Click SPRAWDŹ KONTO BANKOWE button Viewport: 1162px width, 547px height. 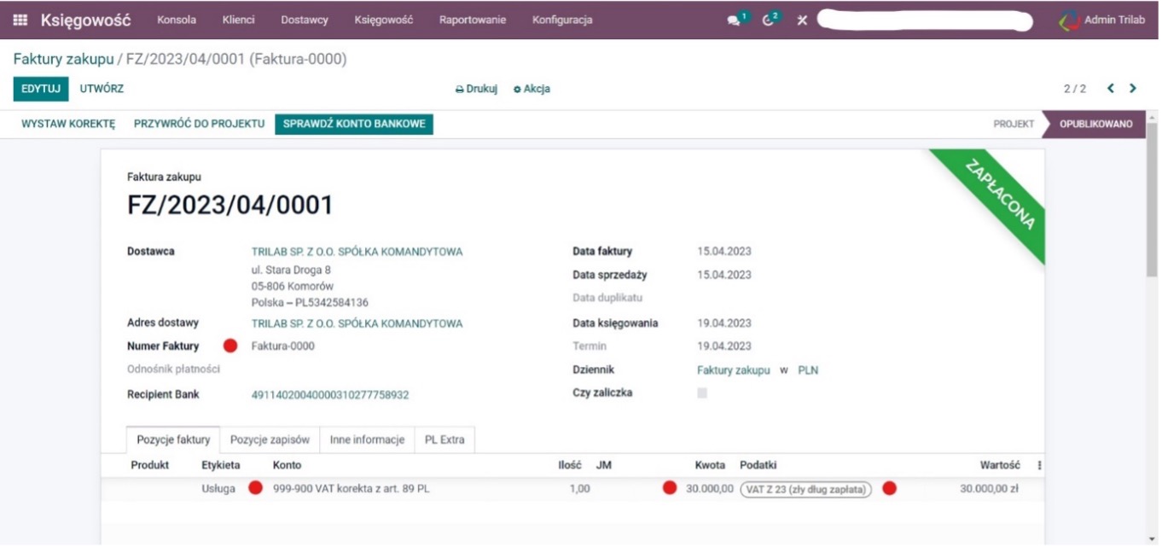pyautogui.click(x=354, y=124)
